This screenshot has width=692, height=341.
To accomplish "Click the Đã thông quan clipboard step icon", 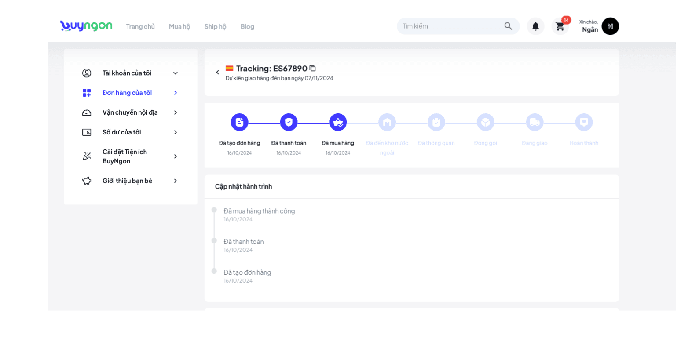I will (x=436, y=122).
